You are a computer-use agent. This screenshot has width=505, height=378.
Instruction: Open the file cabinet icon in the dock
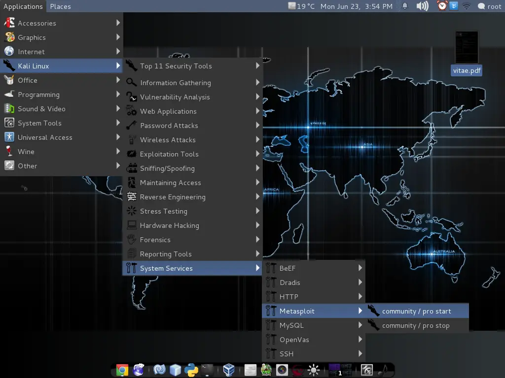(x=250, y=370)
